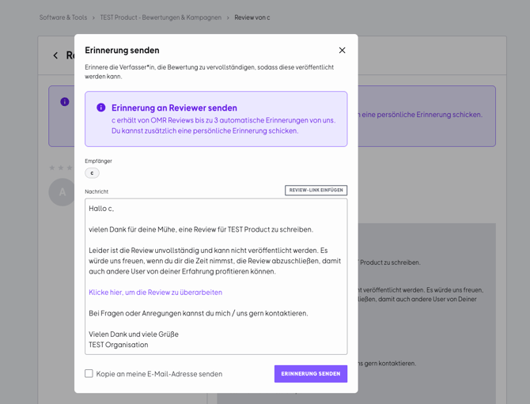Image resolution: width=530 pixels, height=404 pixels.
Task: Go to 'TEST Product - Bewertungen & Kampagnen' breadcrumb
Action: (x=161, y=17)
